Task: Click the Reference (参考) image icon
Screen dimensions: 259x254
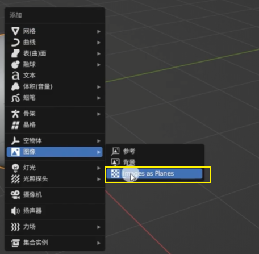Action: coord(115,151)
